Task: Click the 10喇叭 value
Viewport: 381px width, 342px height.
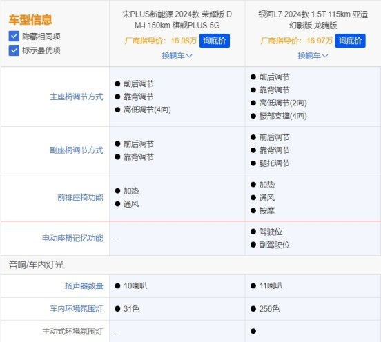Action: (135, 286)
